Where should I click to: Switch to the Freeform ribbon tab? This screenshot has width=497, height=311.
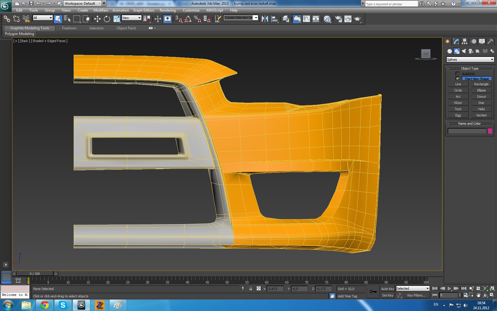(69, 28)
